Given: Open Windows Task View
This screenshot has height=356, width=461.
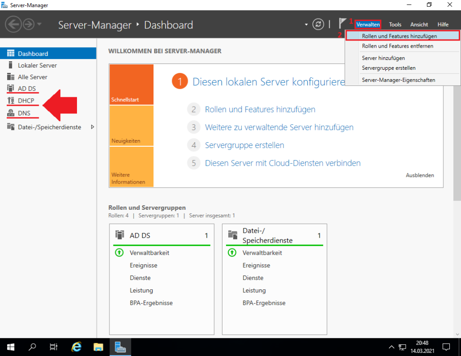Looking at the screenshot, I should [54, 347].
